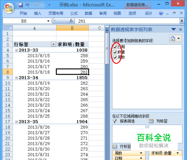Click the 报表筛选 drop area box

[129, 134]
